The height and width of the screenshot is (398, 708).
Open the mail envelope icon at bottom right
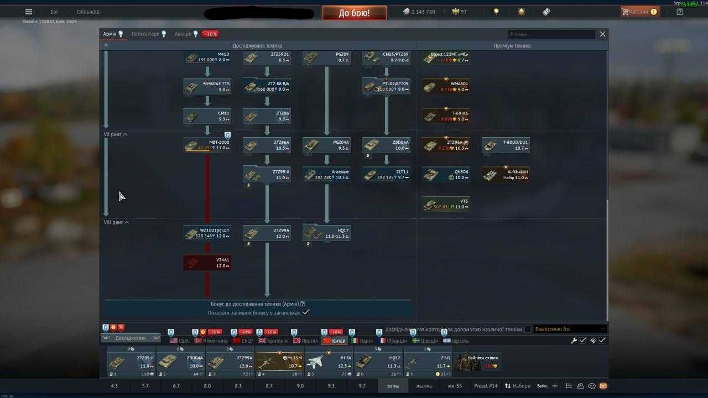click(x=603, y=386)
